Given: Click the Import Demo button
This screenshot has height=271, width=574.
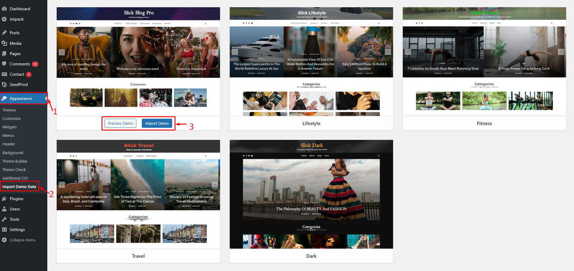Looking at the screenshot, I should (x=157, y=123).
